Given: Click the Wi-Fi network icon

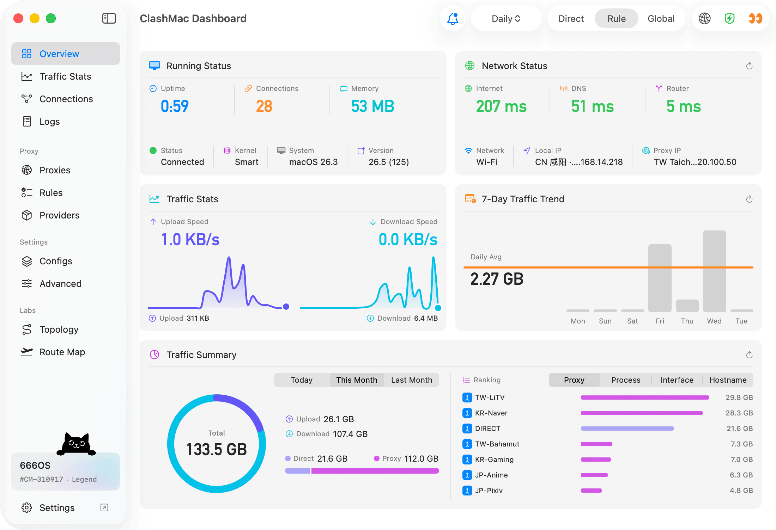Looking at the screenshot, I should point(468,150).
